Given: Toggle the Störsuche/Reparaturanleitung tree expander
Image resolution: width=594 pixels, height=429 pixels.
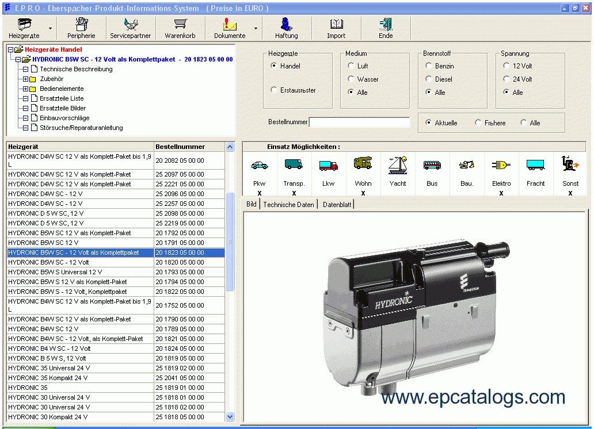Looking at the screenshot, I should tap(25, 128).
